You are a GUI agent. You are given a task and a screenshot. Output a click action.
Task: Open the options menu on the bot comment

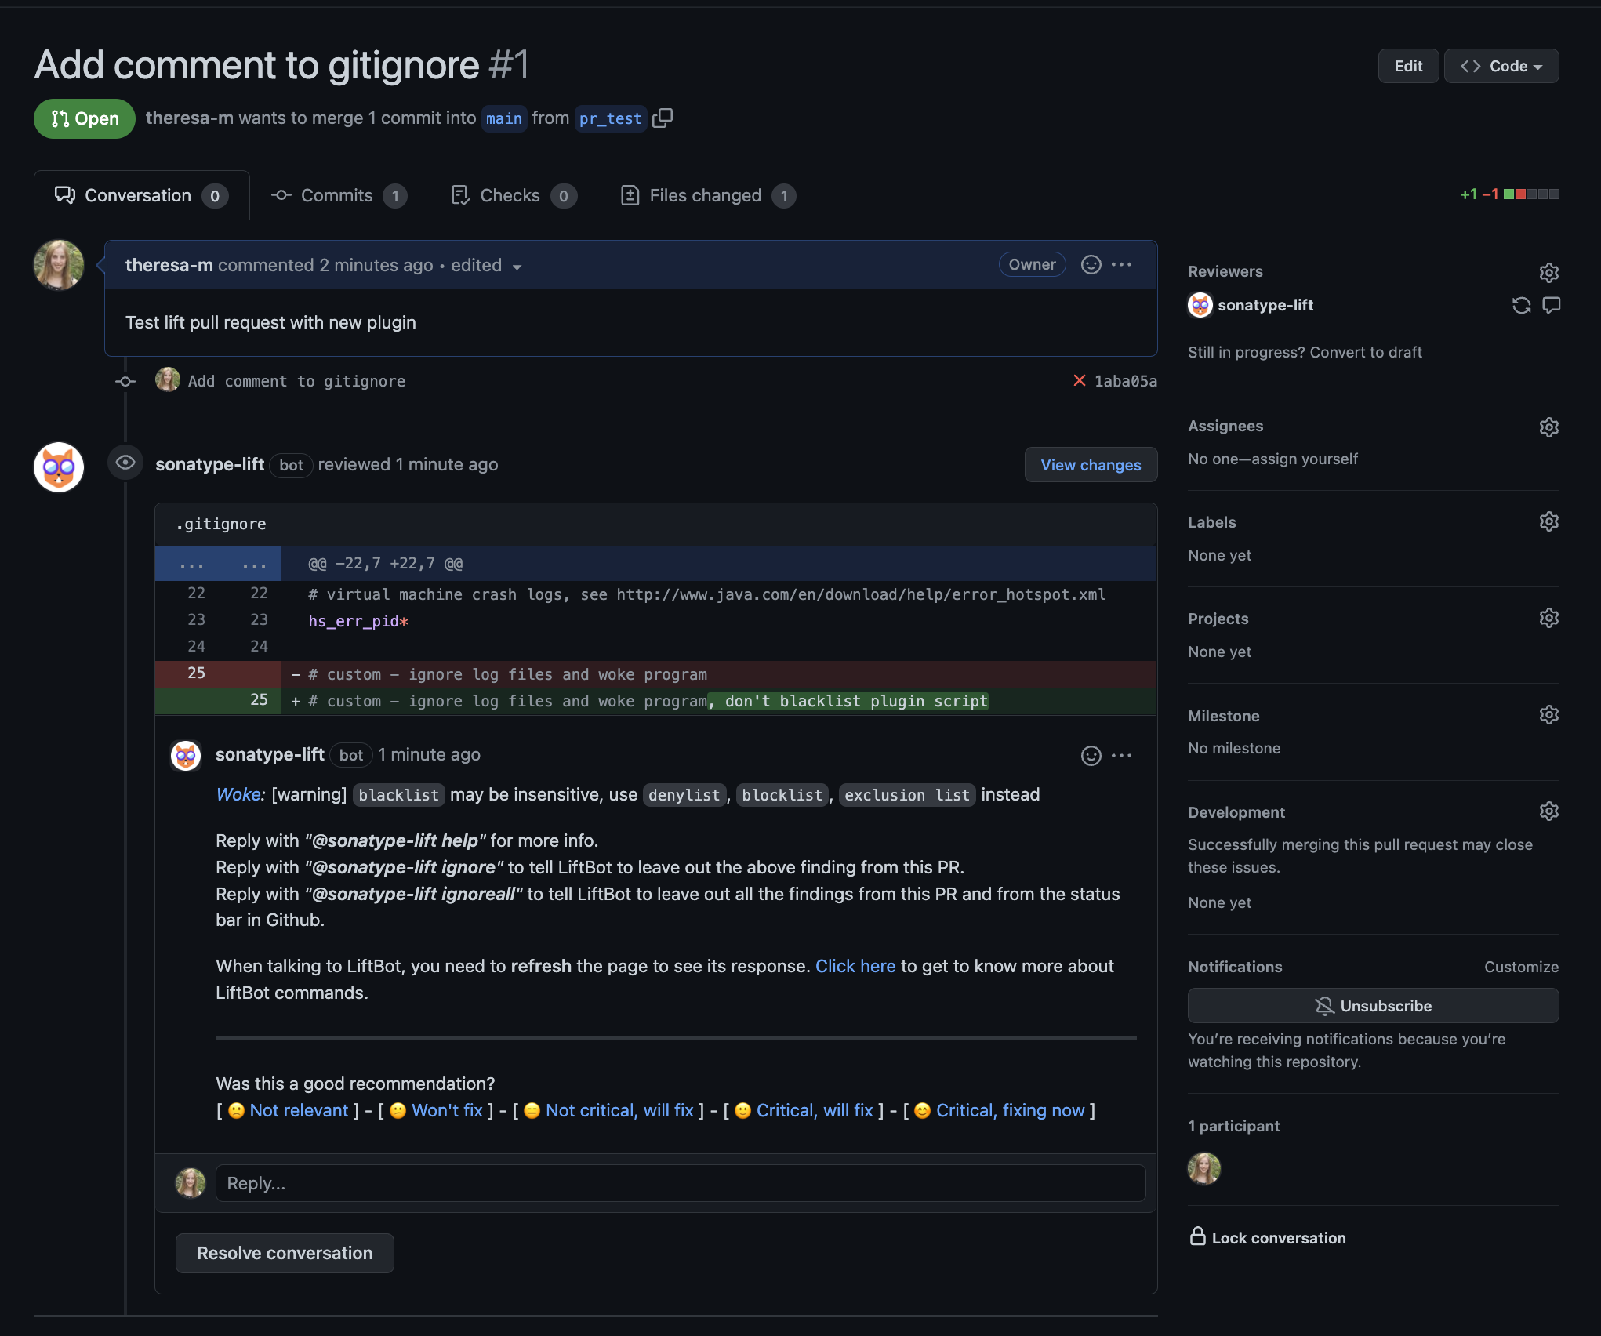point(1123,755)
